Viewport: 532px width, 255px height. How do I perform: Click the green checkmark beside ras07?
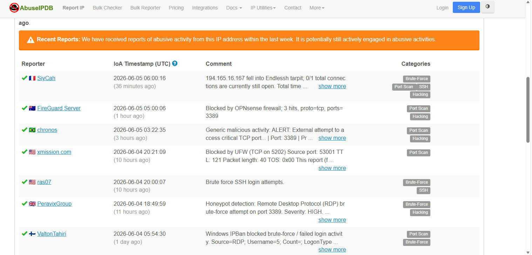click(x=25, y=182)
